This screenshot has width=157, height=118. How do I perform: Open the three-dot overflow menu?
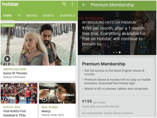[72, 4]
